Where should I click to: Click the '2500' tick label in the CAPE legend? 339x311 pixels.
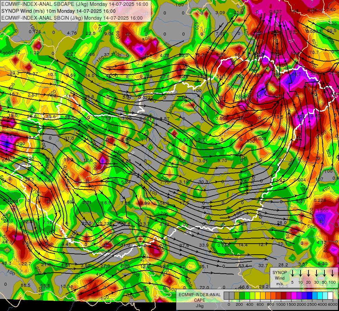pos(312,304)
